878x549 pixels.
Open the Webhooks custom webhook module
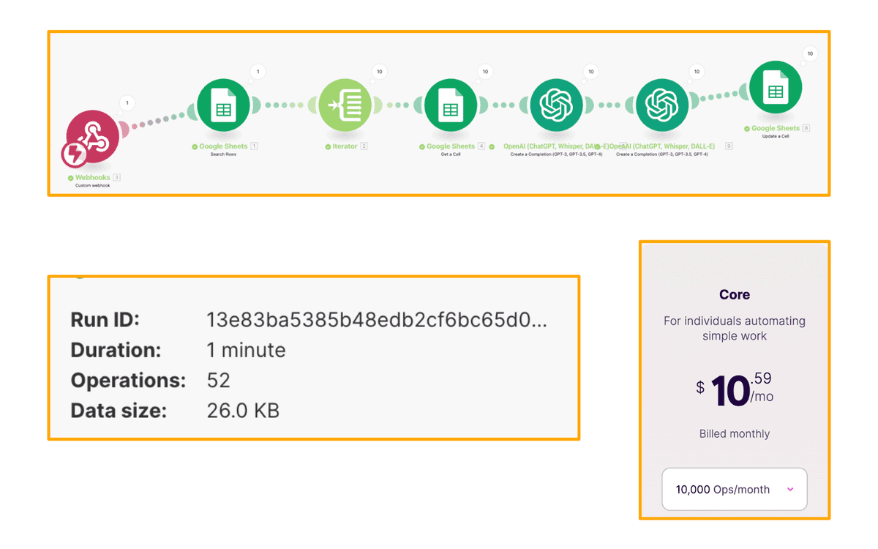(94, 138)
